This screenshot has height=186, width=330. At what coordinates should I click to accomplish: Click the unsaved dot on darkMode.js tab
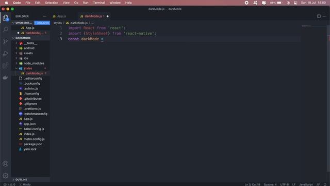coord(108,16)
